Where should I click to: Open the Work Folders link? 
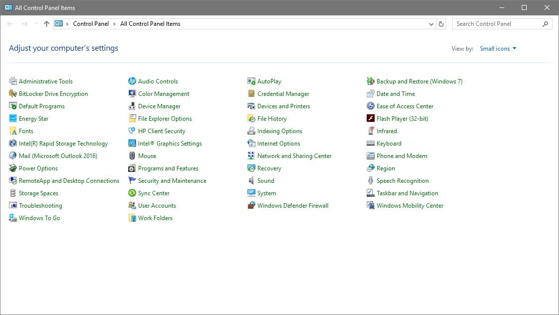point(156,218)
